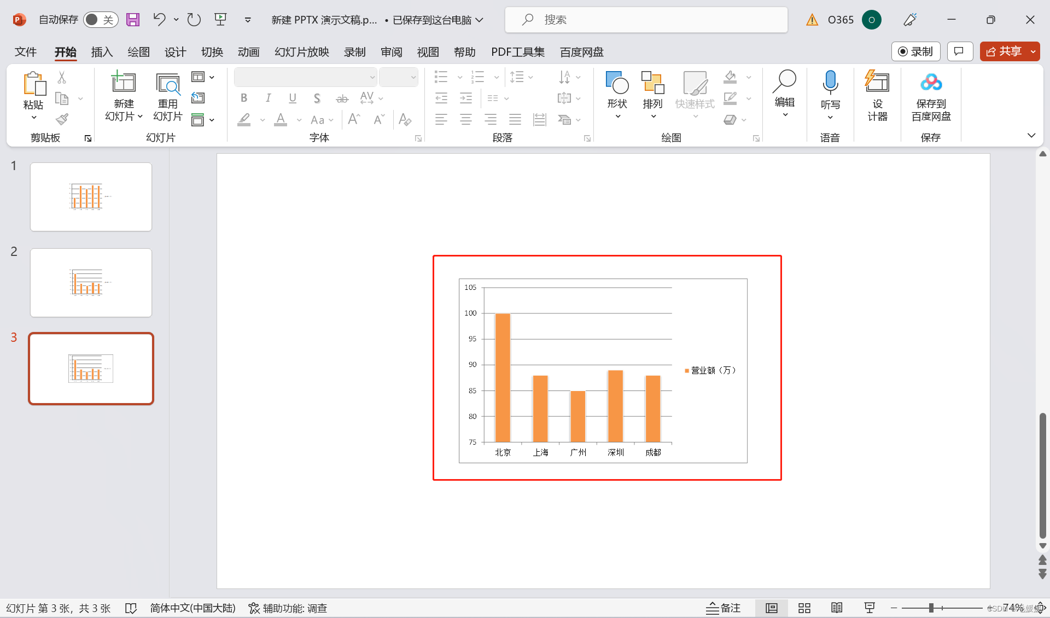The image size is (1050, 618).
Task: Switch to Normal view button
Action: point(771,608)
